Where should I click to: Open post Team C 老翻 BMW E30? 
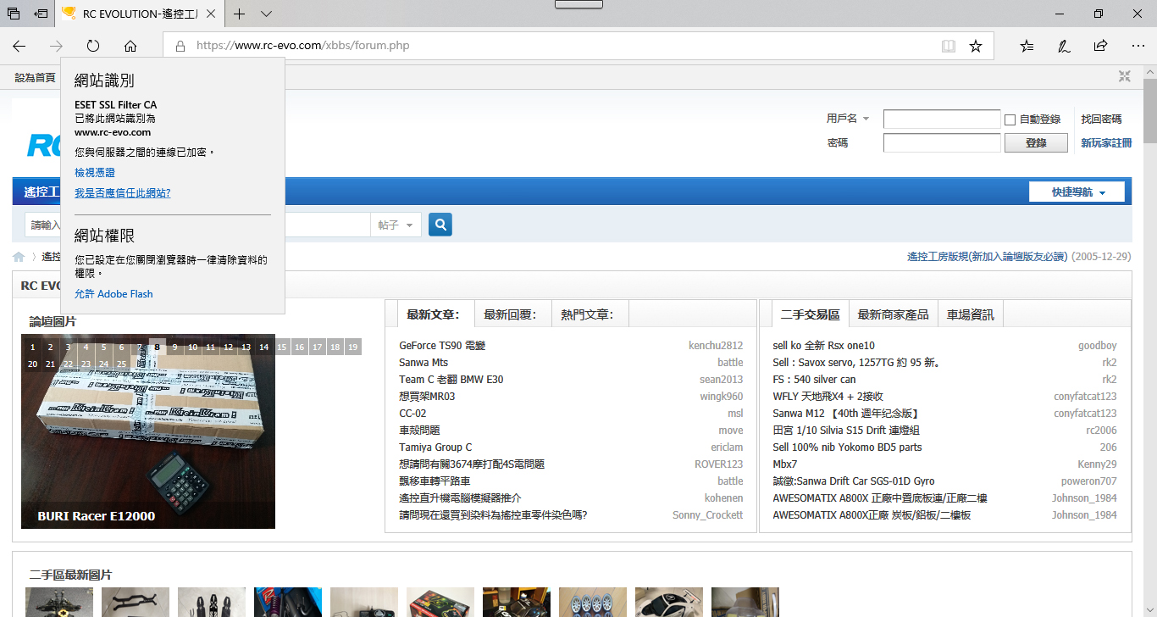point(451,379)
